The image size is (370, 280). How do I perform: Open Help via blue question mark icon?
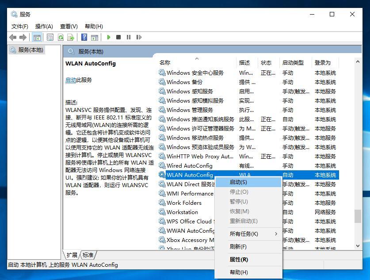[84, 38]
